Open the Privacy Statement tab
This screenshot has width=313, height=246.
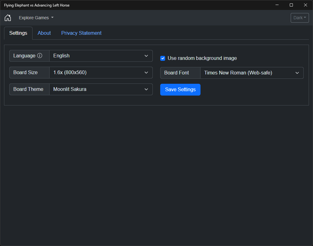[x=81, y=33]
